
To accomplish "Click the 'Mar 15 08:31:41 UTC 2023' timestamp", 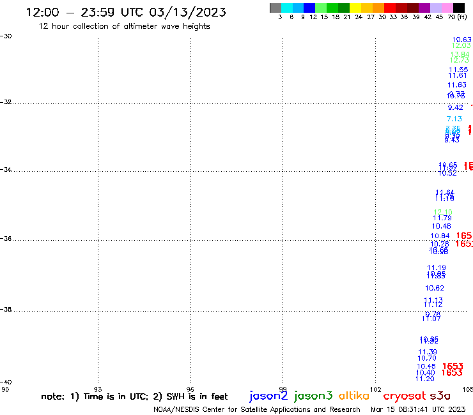I will [418, 409].
